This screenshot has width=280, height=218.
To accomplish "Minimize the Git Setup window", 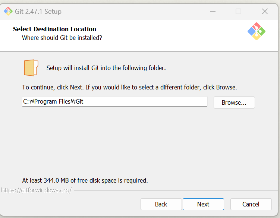I will 213,12.
